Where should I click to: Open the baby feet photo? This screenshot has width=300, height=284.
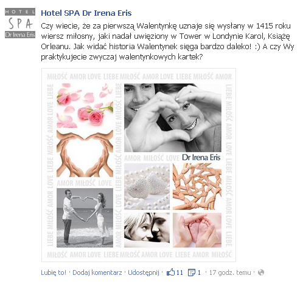197,230
